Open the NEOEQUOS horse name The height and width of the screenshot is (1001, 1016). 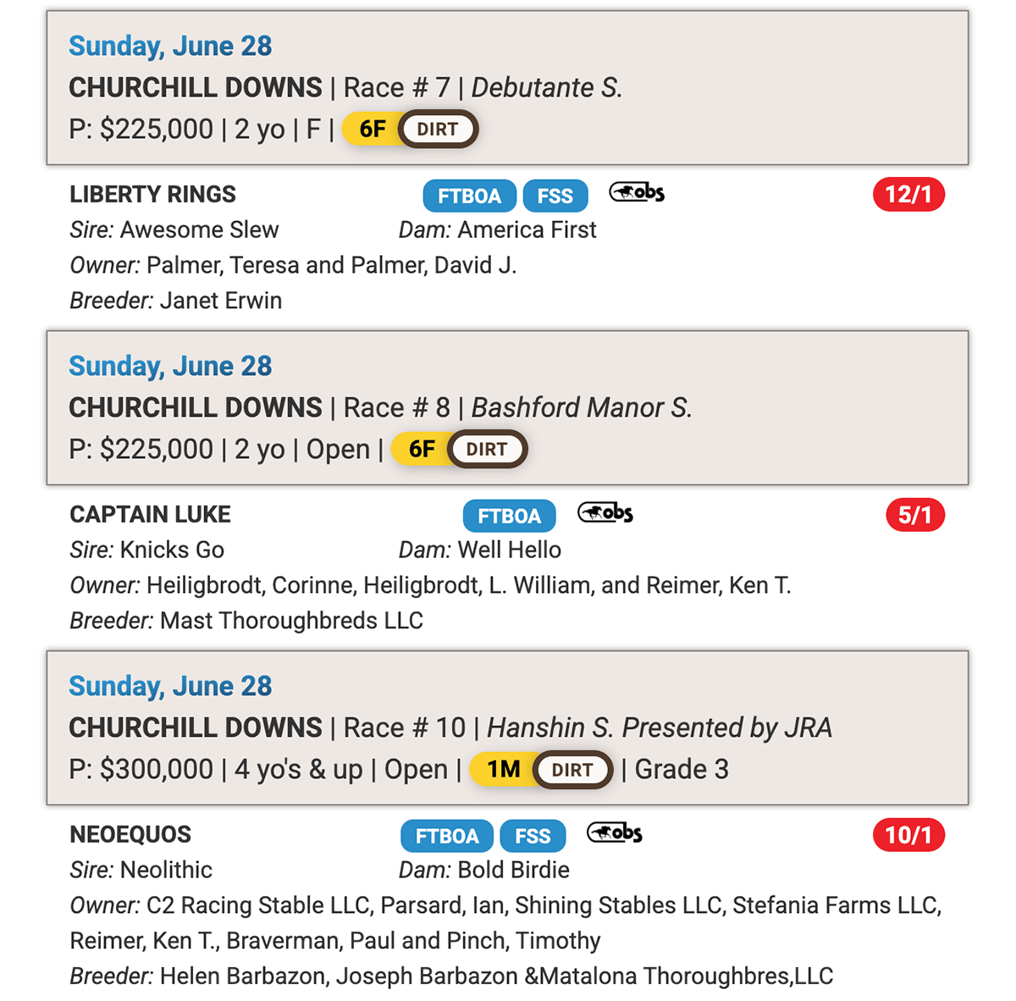coord(130,834)
